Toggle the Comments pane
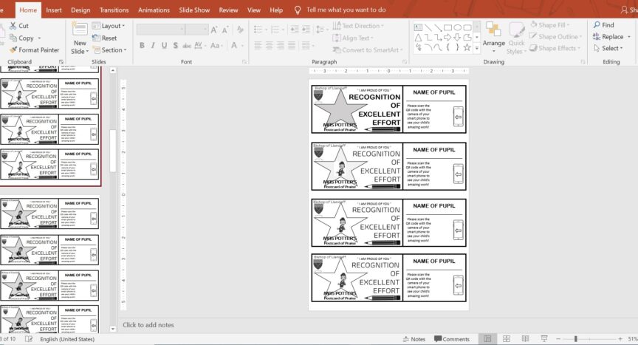The image size is (638, 345). (450, 339)
